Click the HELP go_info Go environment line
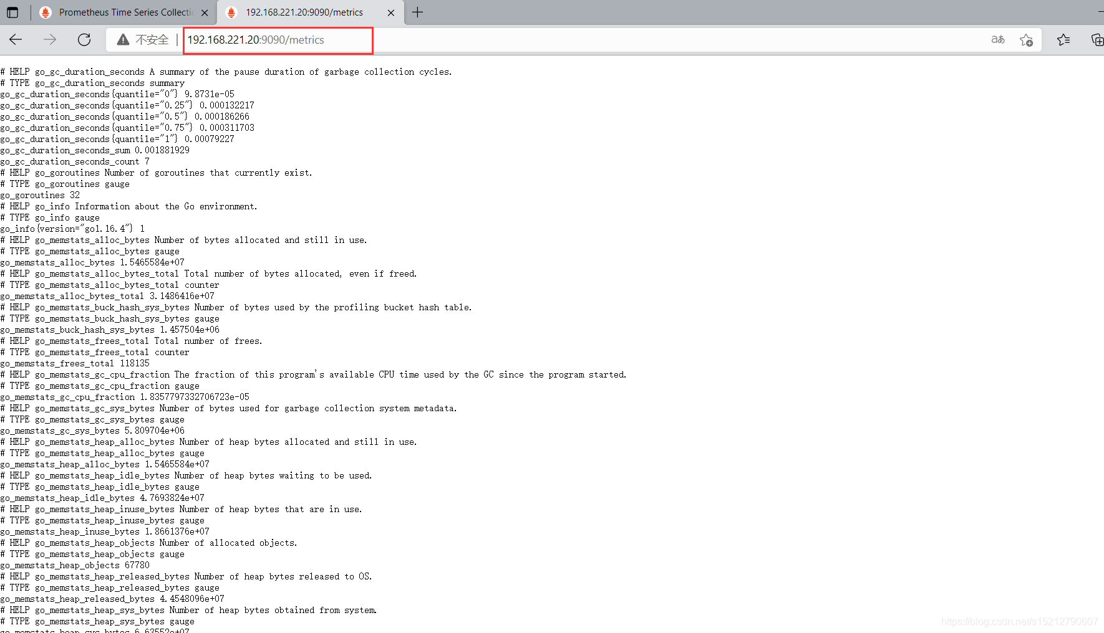 128,206
